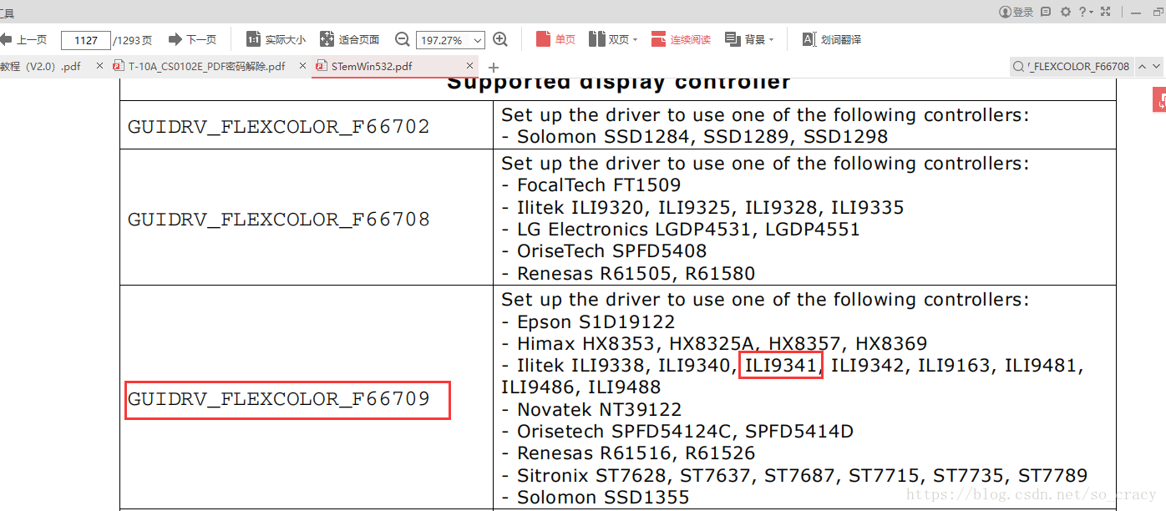Open the 背景 background dropdown
The height and width of the screenshot is (511, 1166).
pos(749,39)
